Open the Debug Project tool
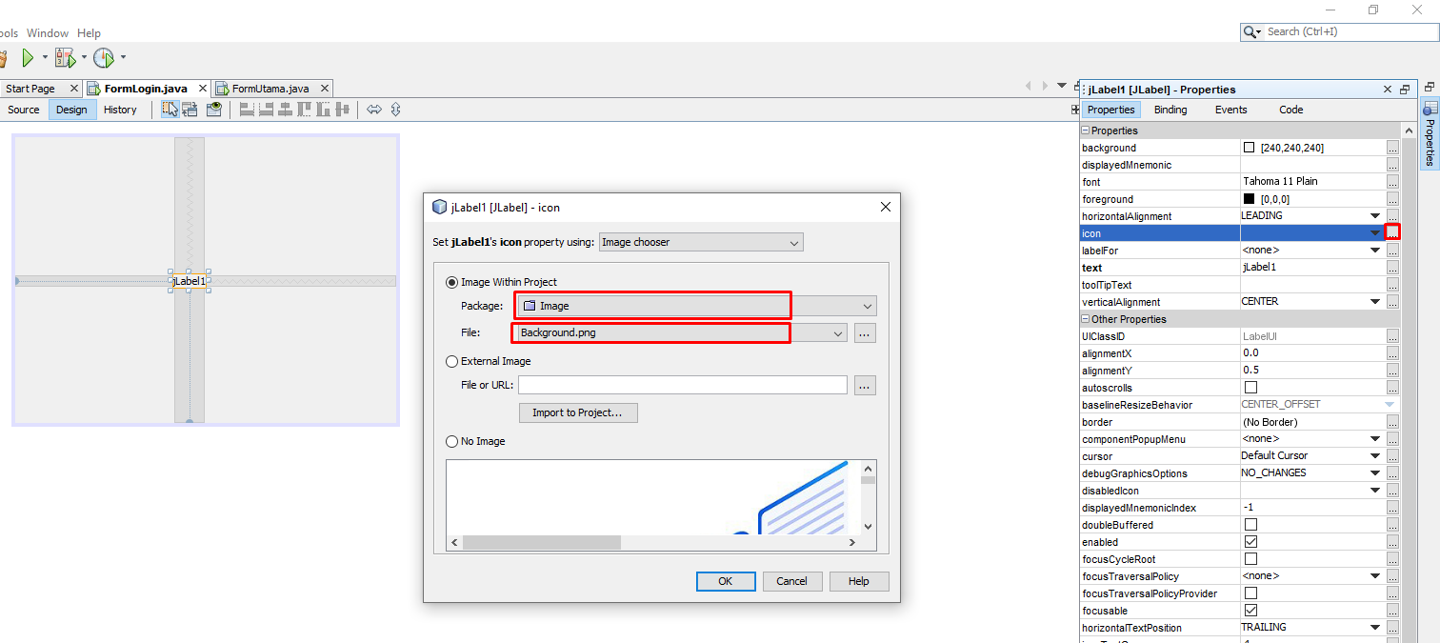The width and height of the screenshot is (1440, 643). [x=65, y=57]
